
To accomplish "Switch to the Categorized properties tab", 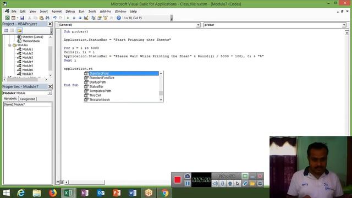I will [x=28, y=99].
